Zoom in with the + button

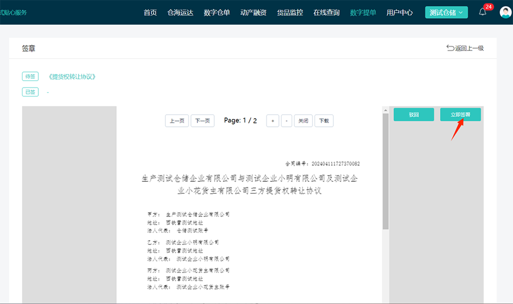(x=272, y=121)
